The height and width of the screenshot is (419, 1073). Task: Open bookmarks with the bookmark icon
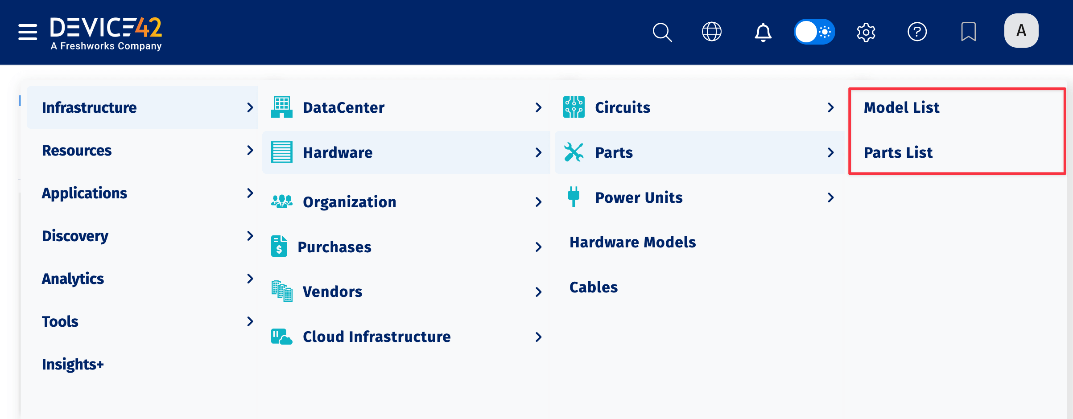point(968,32)
